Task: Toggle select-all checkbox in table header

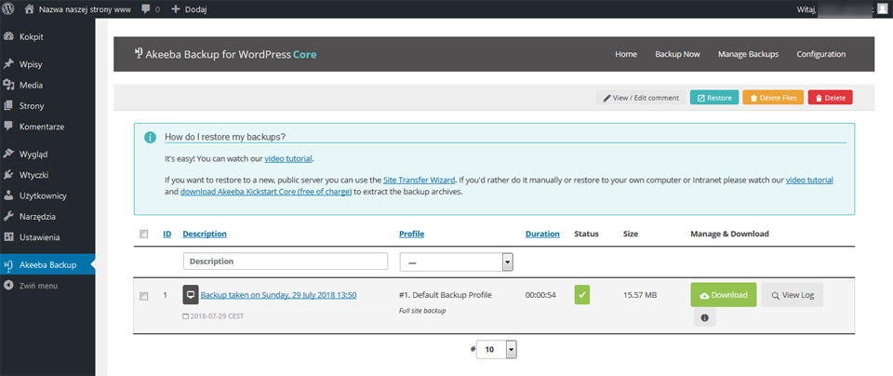Action: [143, 234]
